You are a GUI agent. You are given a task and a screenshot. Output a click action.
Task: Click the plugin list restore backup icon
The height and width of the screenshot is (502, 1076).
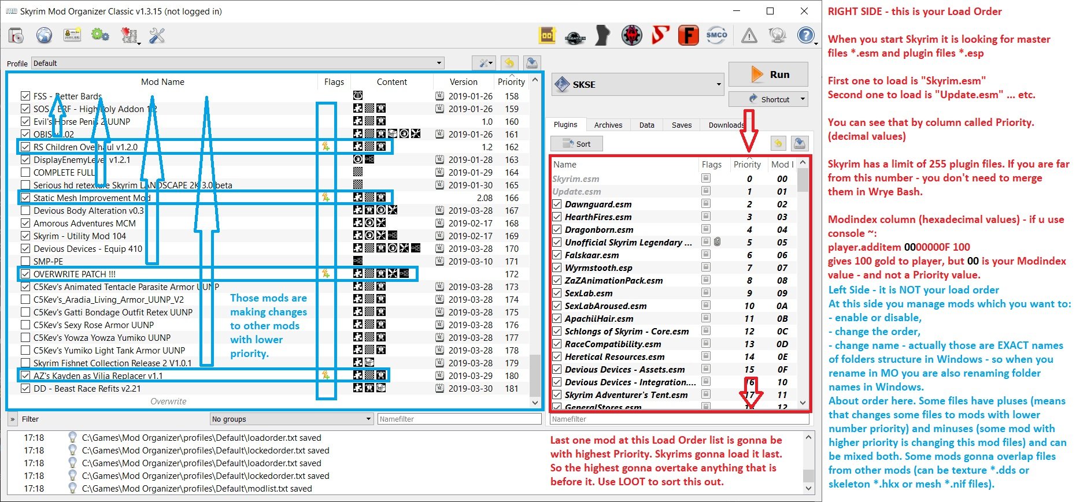(x=778, y=143)
